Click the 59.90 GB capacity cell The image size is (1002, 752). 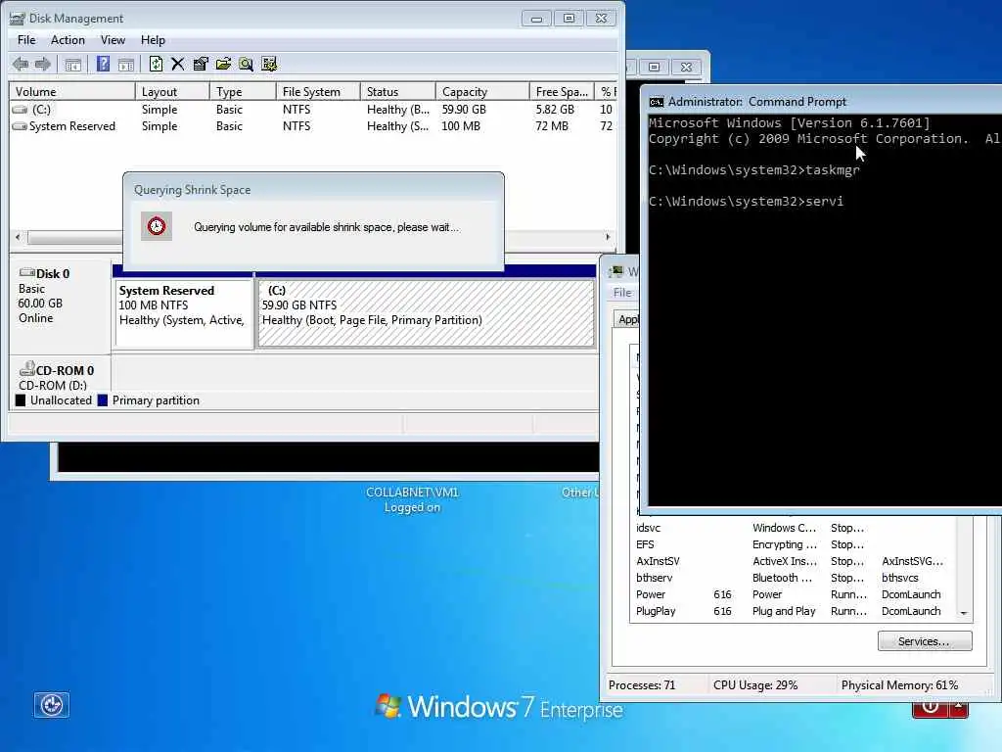click(x=464, y=110)
